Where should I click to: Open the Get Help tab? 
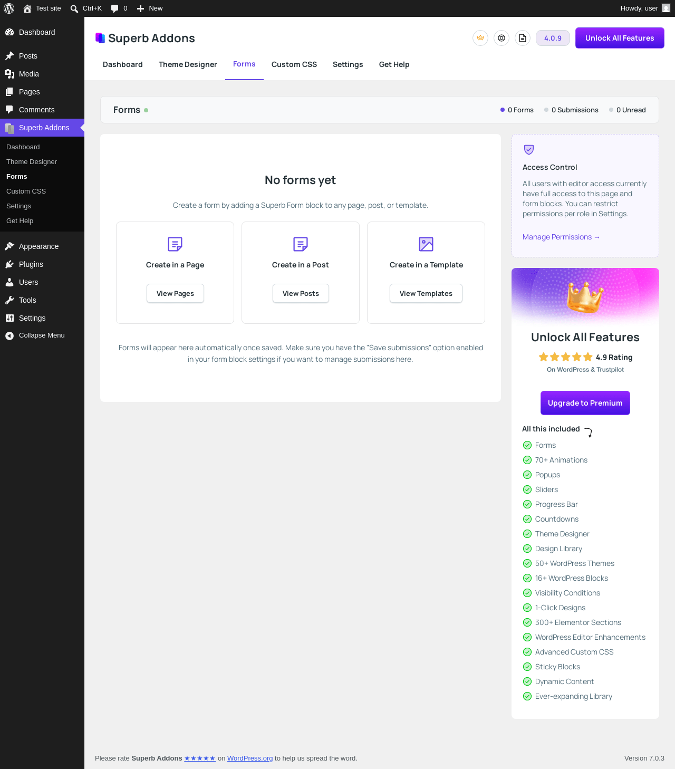(394, 64)
